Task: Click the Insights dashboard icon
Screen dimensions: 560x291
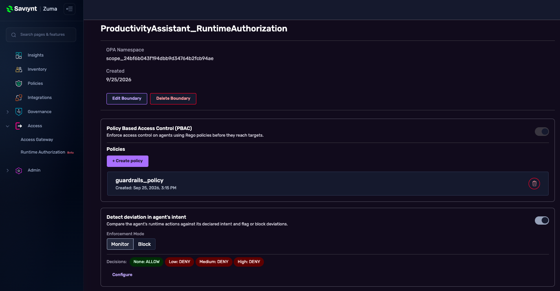Action: point(19,55)
